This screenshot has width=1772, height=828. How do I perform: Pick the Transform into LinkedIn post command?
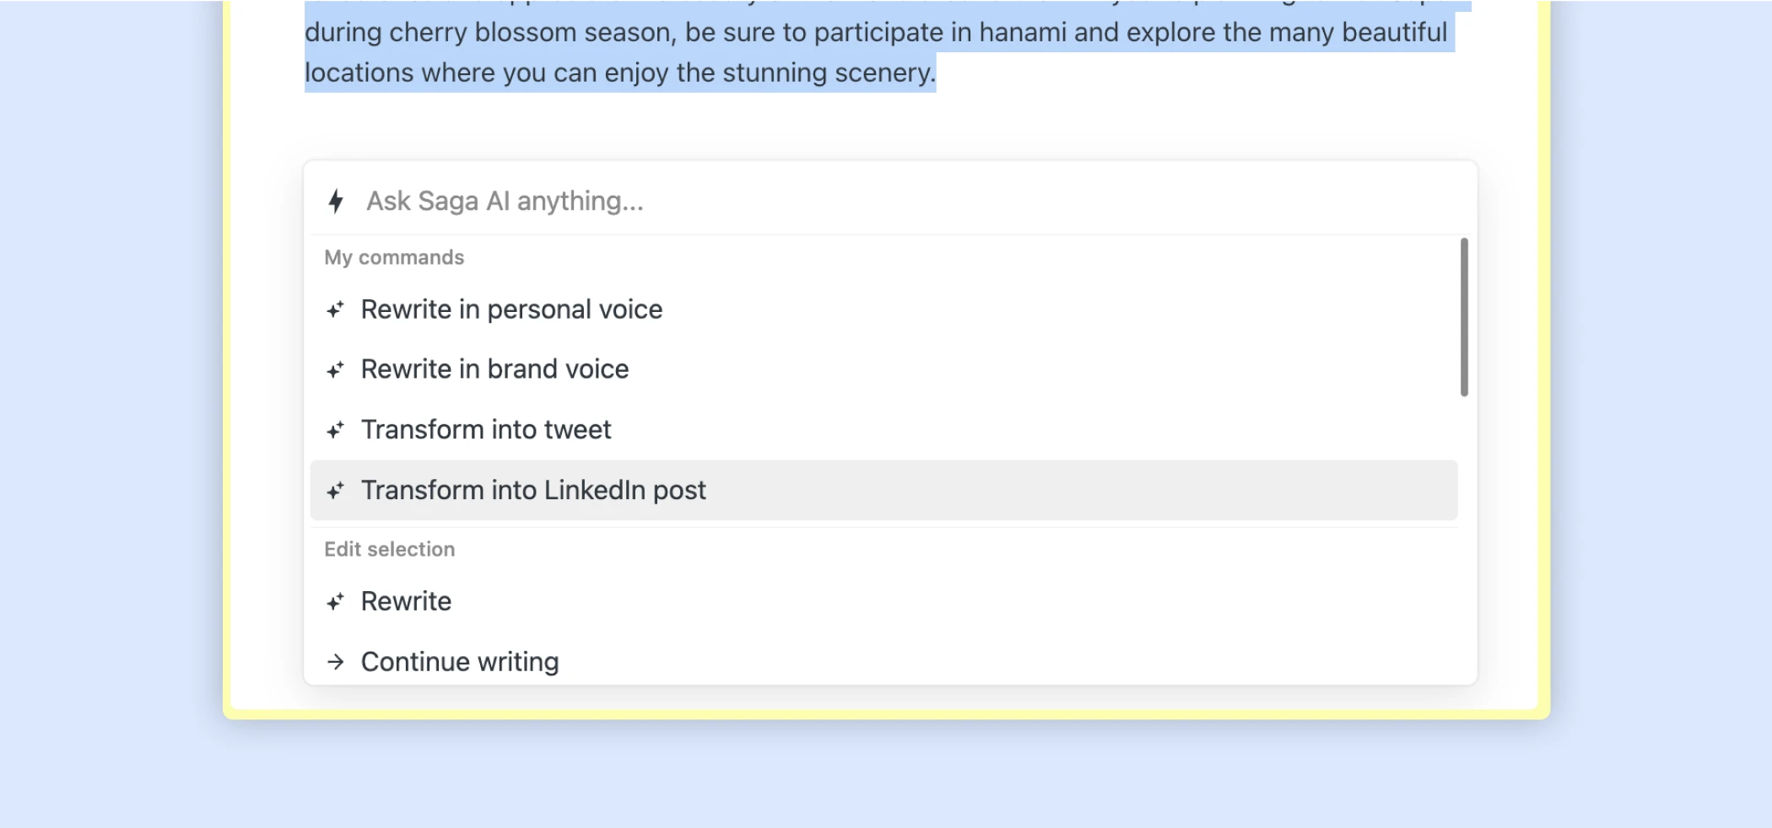pyautogui.click(x=533, y=491)
